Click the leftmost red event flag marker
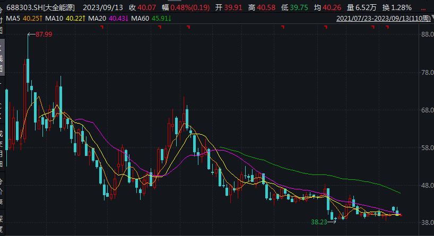The width and height of the screenshot is (434, 236). click(x=102, y=27)
